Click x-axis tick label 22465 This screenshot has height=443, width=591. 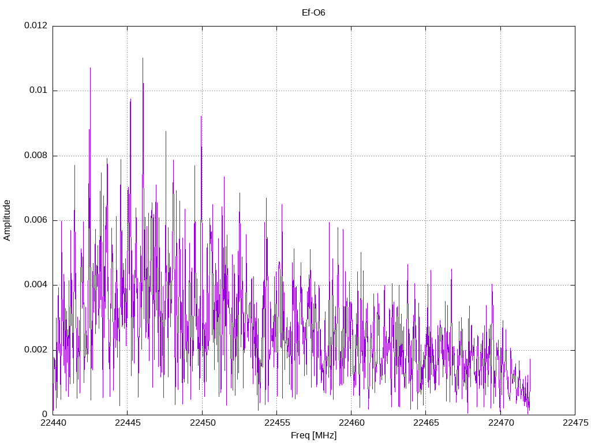tap(427, 423)
